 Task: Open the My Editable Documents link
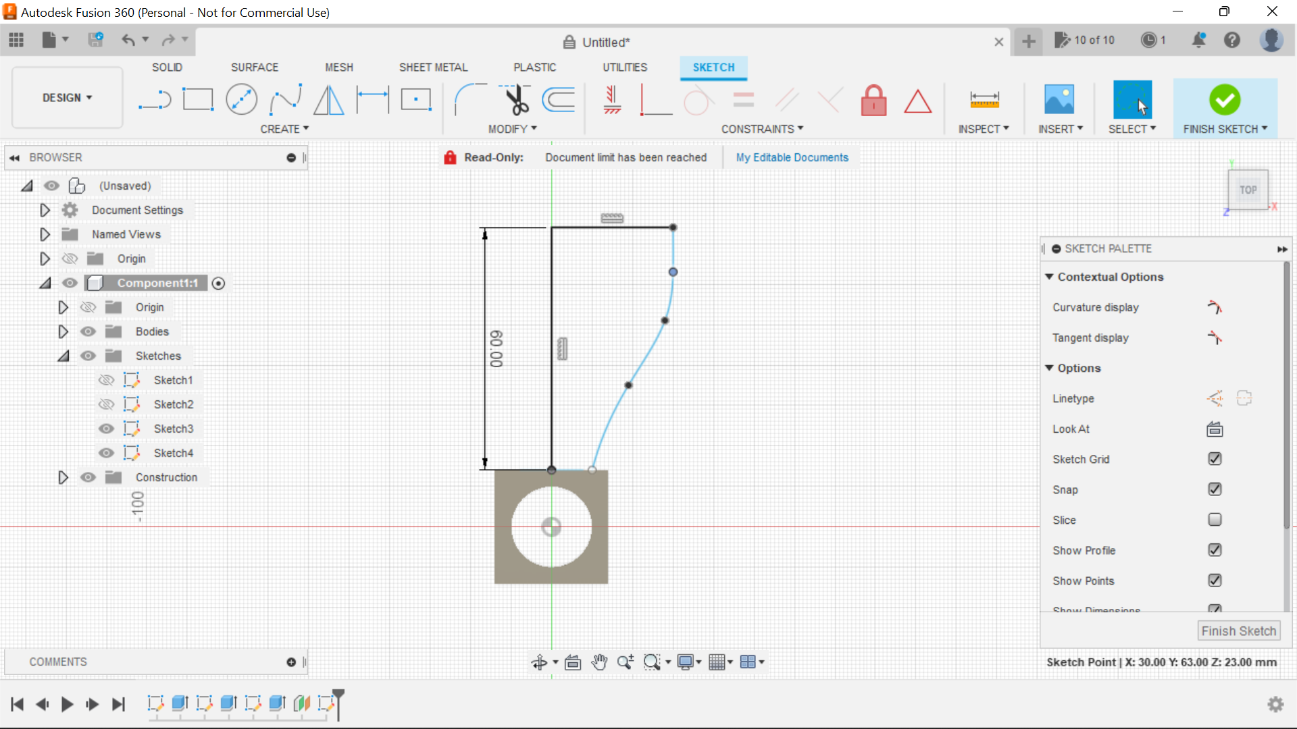coord(792,157)
